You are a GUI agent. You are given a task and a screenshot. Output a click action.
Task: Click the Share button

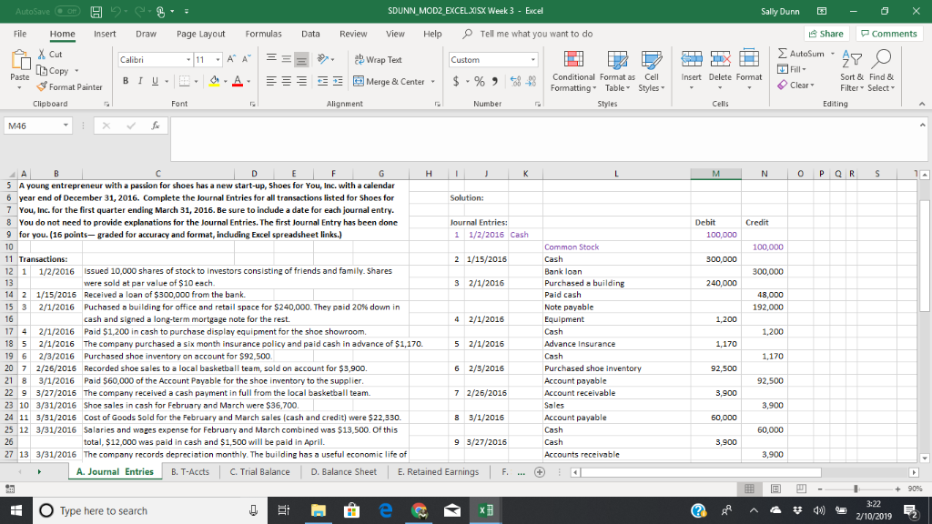point(826,33)
